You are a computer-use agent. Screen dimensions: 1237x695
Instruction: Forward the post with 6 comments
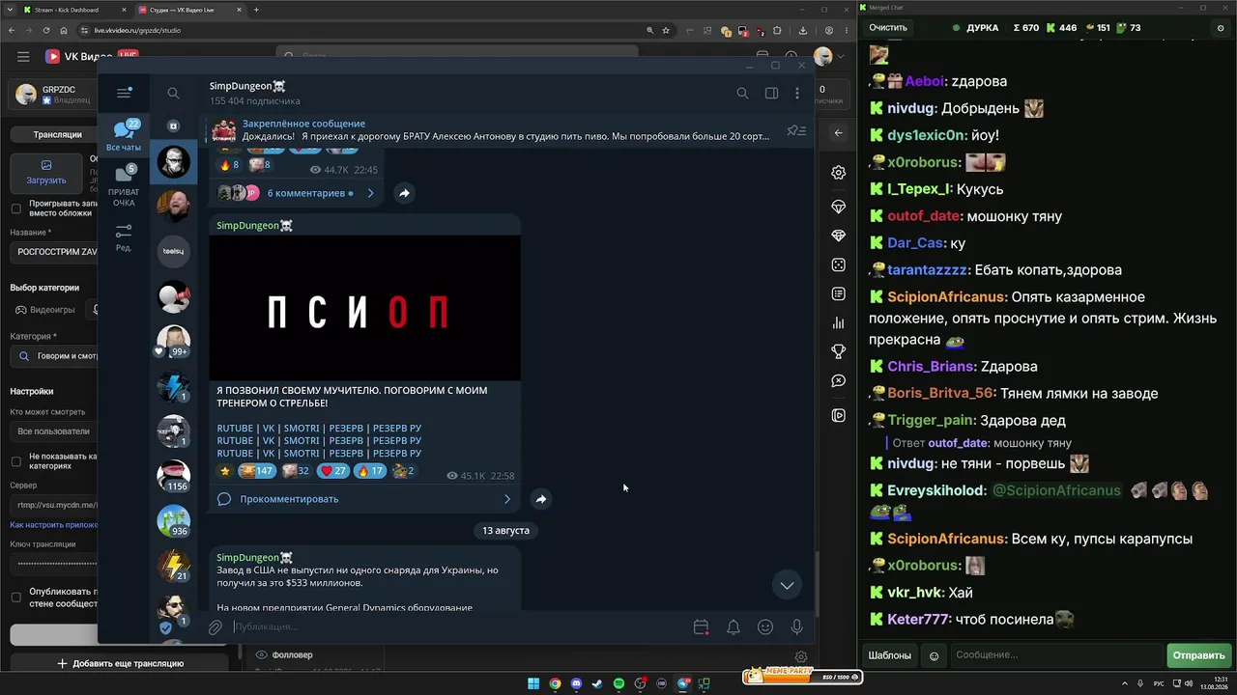[x=404, y=193]
